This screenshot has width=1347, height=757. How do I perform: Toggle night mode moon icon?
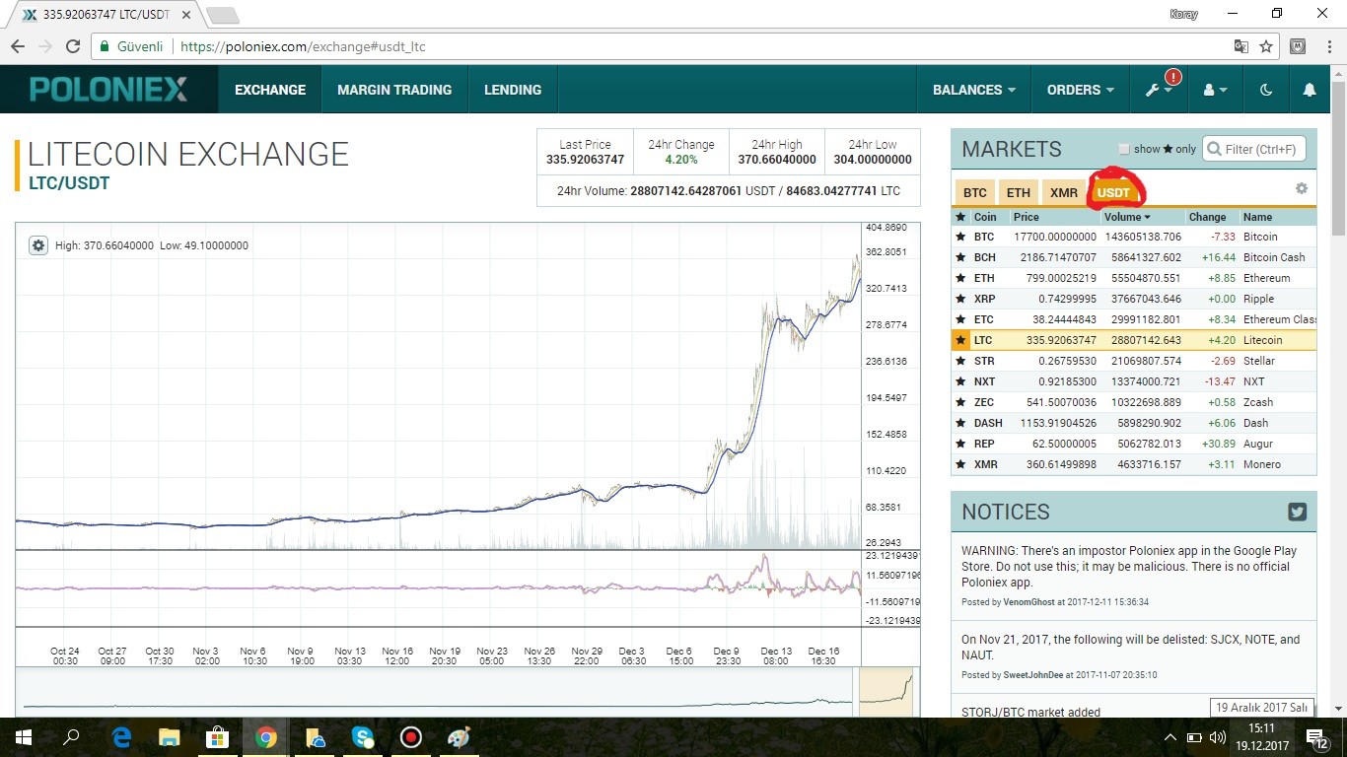(1266, 90)
